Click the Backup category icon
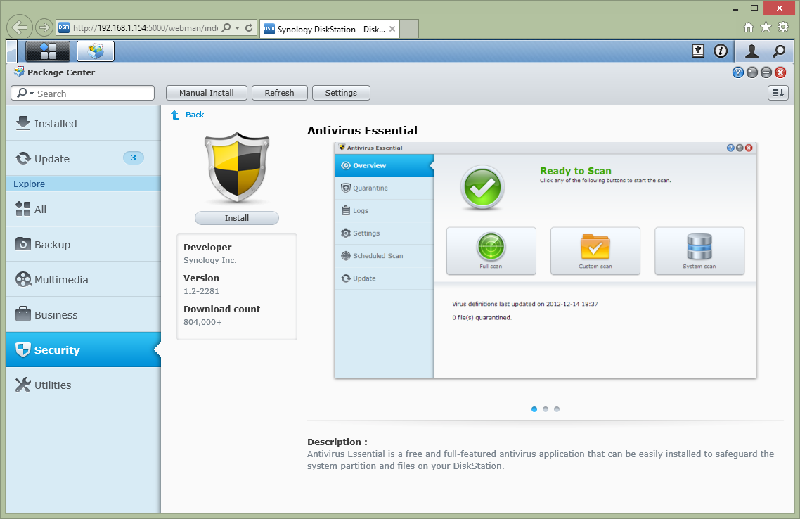This screenshot has width=800, height=519. tap(23, 244)
